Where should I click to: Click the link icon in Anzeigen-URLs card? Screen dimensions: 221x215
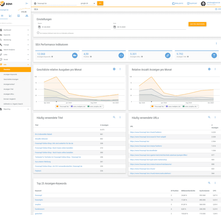tap(168, 55)
